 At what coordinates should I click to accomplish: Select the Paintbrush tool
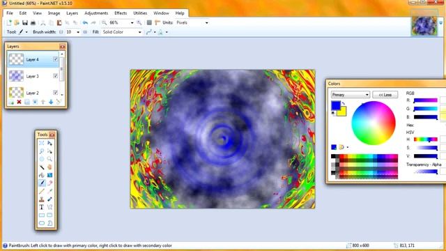pyautogui.click(x=42, y=183)
